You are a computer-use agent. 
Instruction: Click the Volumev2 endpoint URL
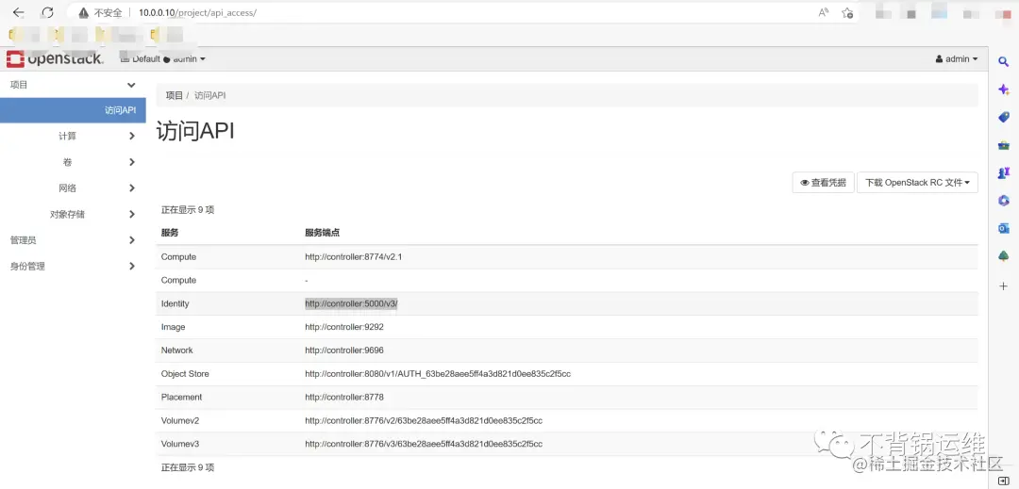[x=424, y=420]
